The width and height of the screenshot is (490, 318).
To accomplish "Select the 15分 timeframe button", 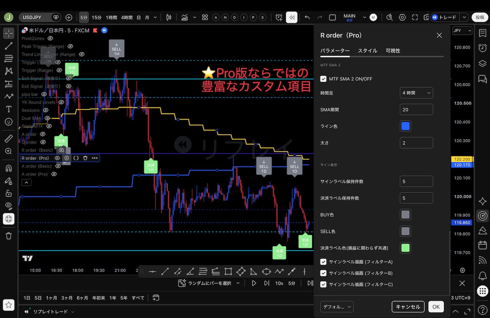I will click(97, 17).
